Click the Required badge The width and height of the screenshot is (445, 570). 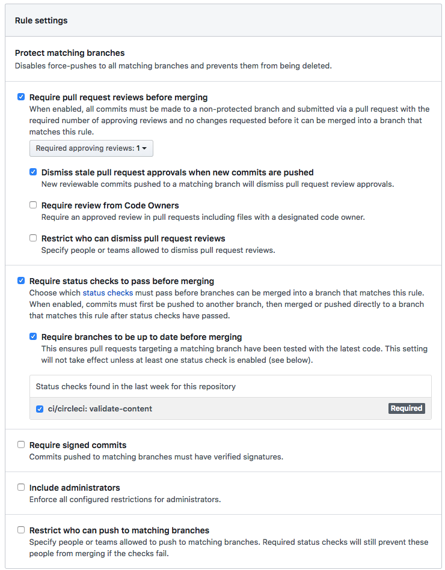[407, 408]
